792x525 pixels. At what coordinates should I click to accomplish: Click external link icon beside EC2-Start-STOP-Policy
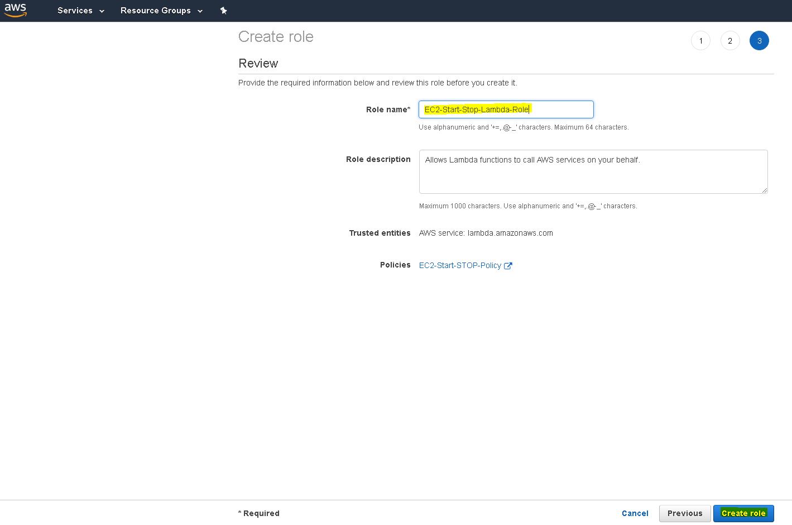(x=508, y=266)
